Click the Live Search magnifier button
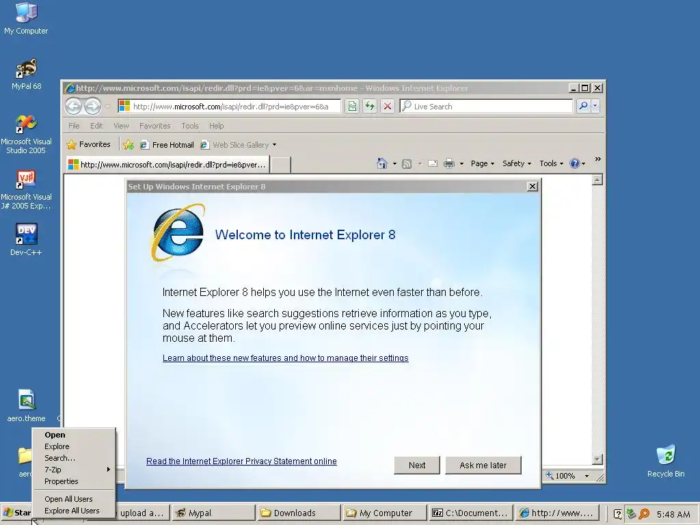Screen dimensions: 700x525 coord(583,106)
